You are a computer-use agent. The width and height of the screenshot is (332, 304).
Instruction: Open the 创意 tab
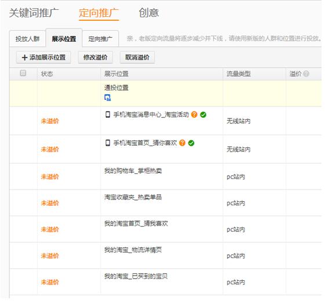pyautogui.click(x=149, y=13)
